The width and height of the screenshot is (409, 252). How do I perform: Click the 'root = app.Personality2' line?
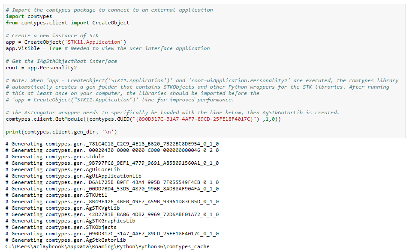coord(41,68)
